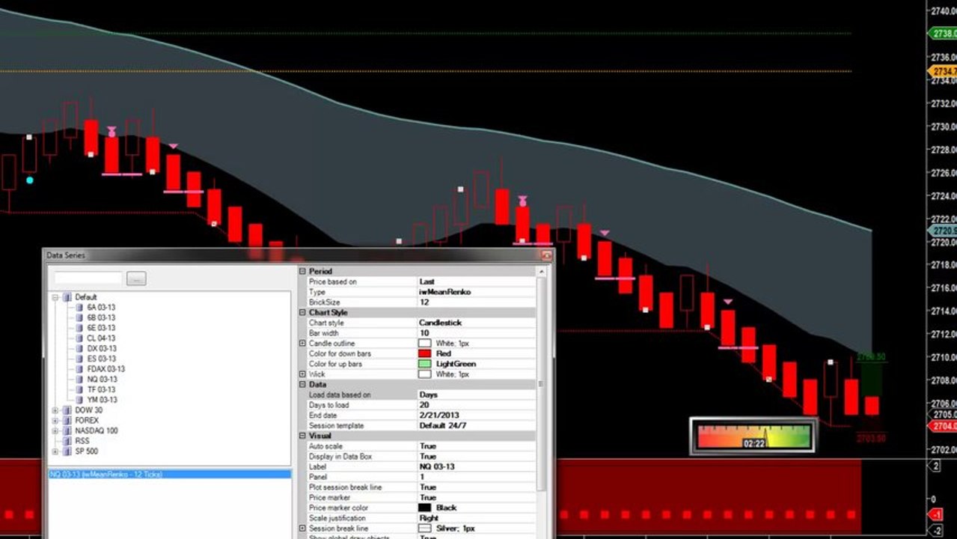The height and width of the screenshot is (539, 957).
Task: Expand the Wick property
Action: pyautogui.click(x=303, y=374)
